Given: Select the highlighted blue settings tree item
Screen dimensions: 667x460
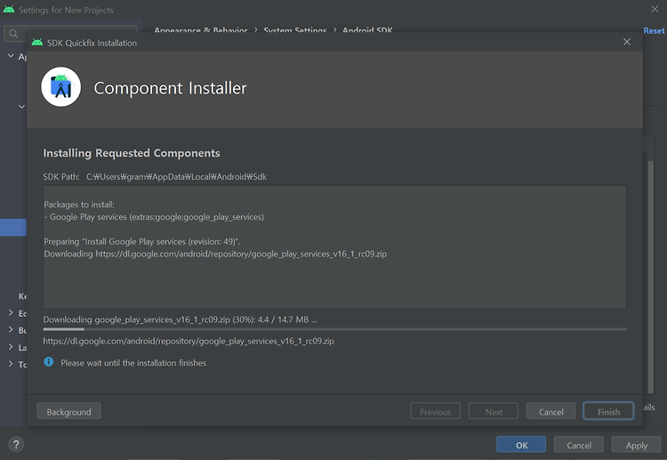Looking at the screenshot, I should (x=13, y=227).
